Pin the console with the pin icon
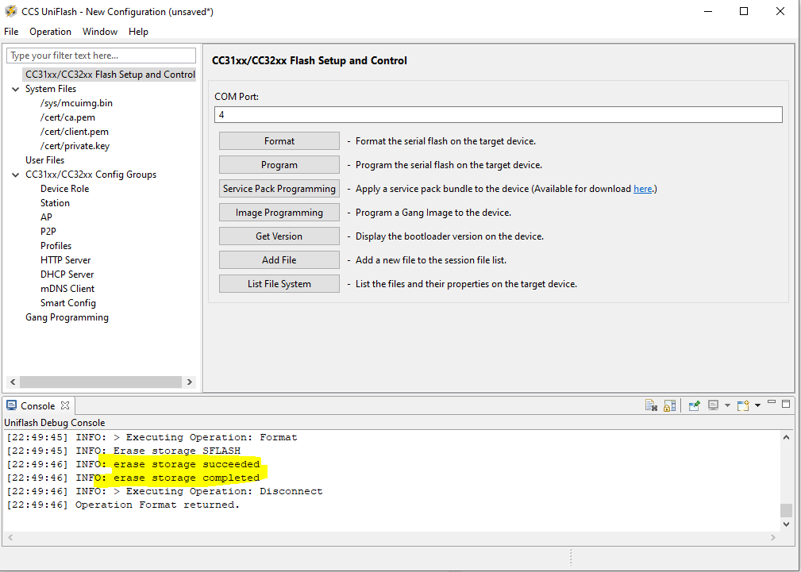The width and height of the screenshot is (801, 572). pyautogui.click(x=695, y=405)
